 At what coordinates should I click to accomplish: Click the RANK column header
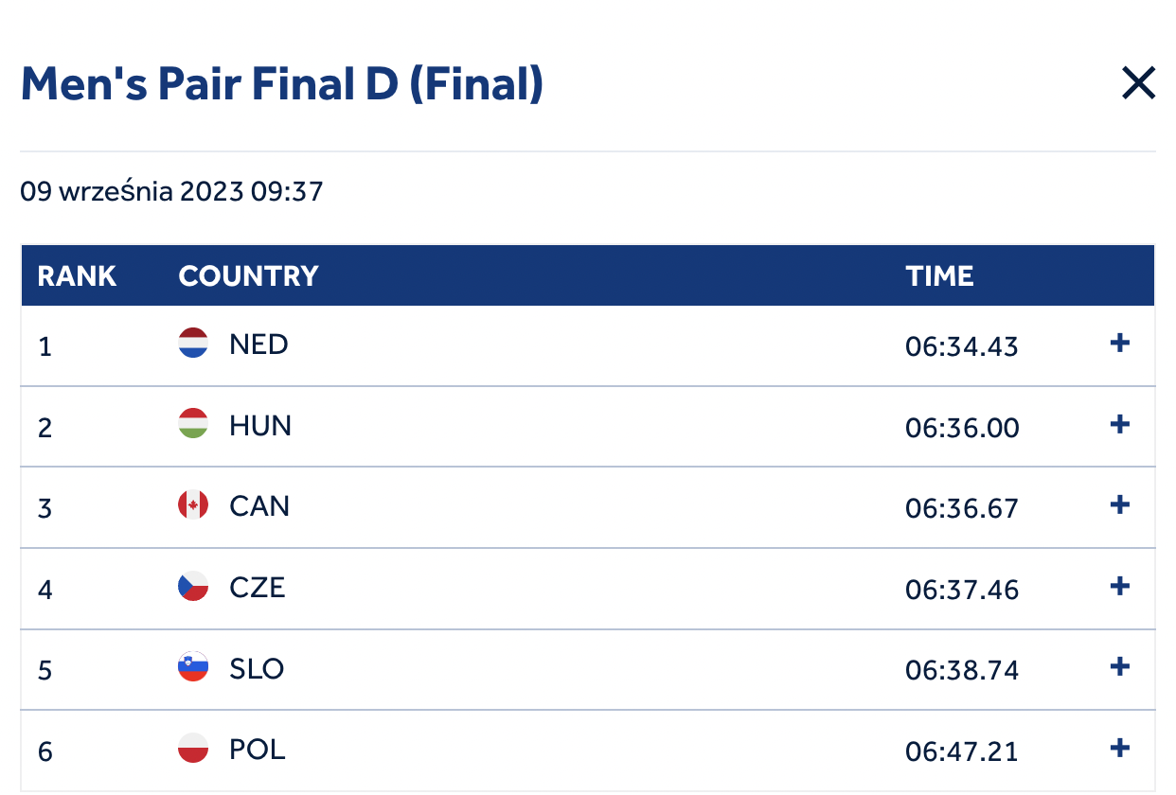point(77,276)
